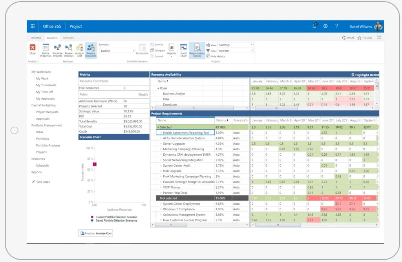Open the notifications bell

click(x=314, y=25)
